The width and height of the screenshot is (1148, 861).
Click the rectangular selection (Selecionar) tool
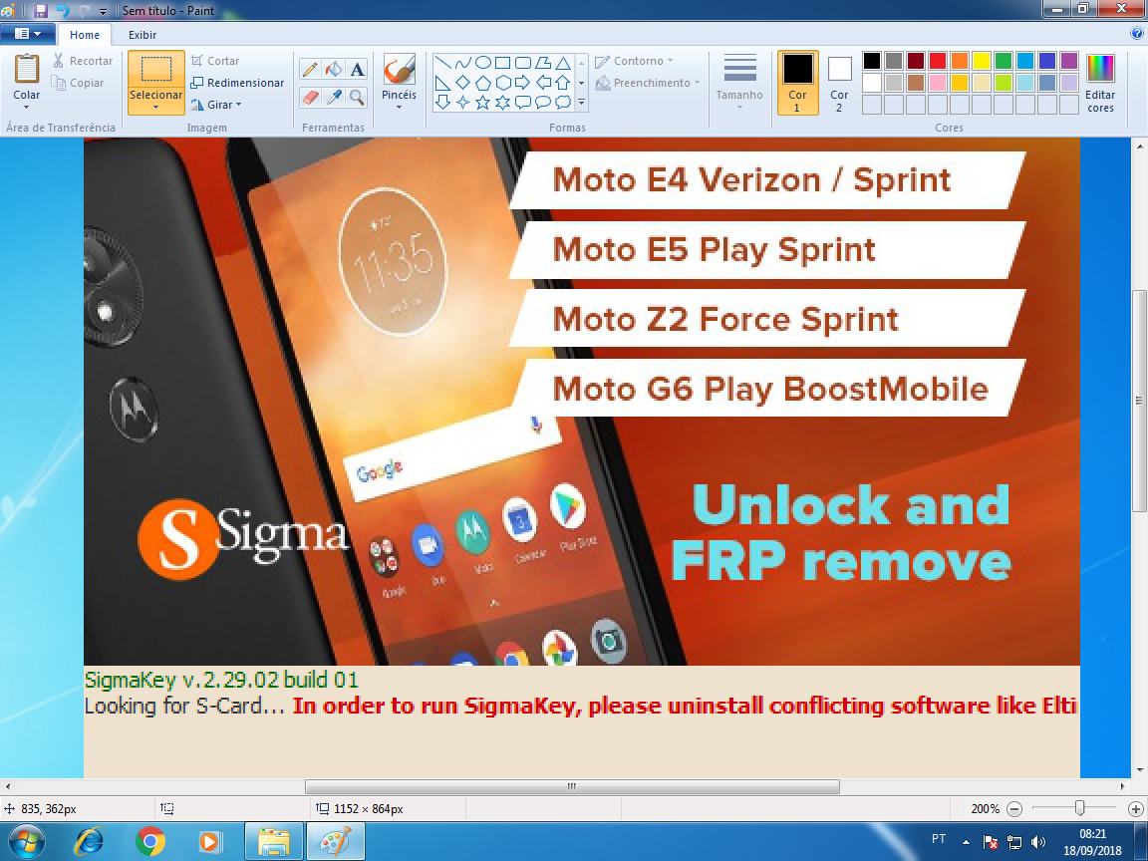click(x=155, y=70)
